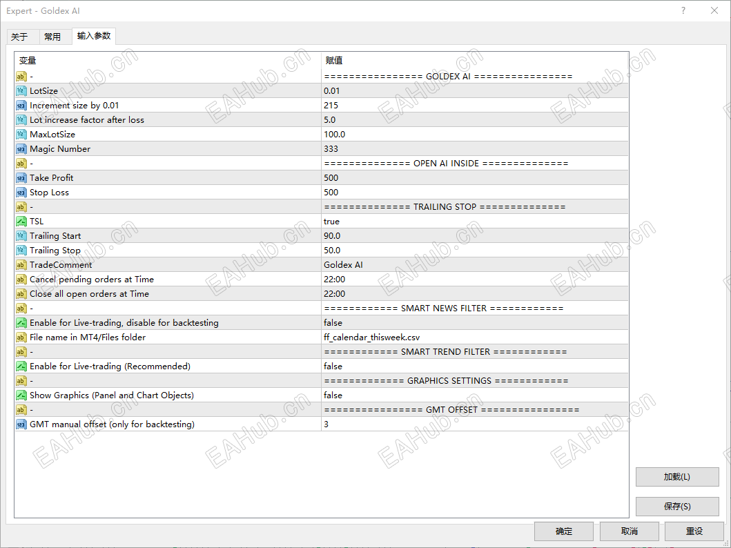Viewport: 731px width, 548px height.
Task: Click the integer icon beside GMT manual offset
Action: click(21, 424)
